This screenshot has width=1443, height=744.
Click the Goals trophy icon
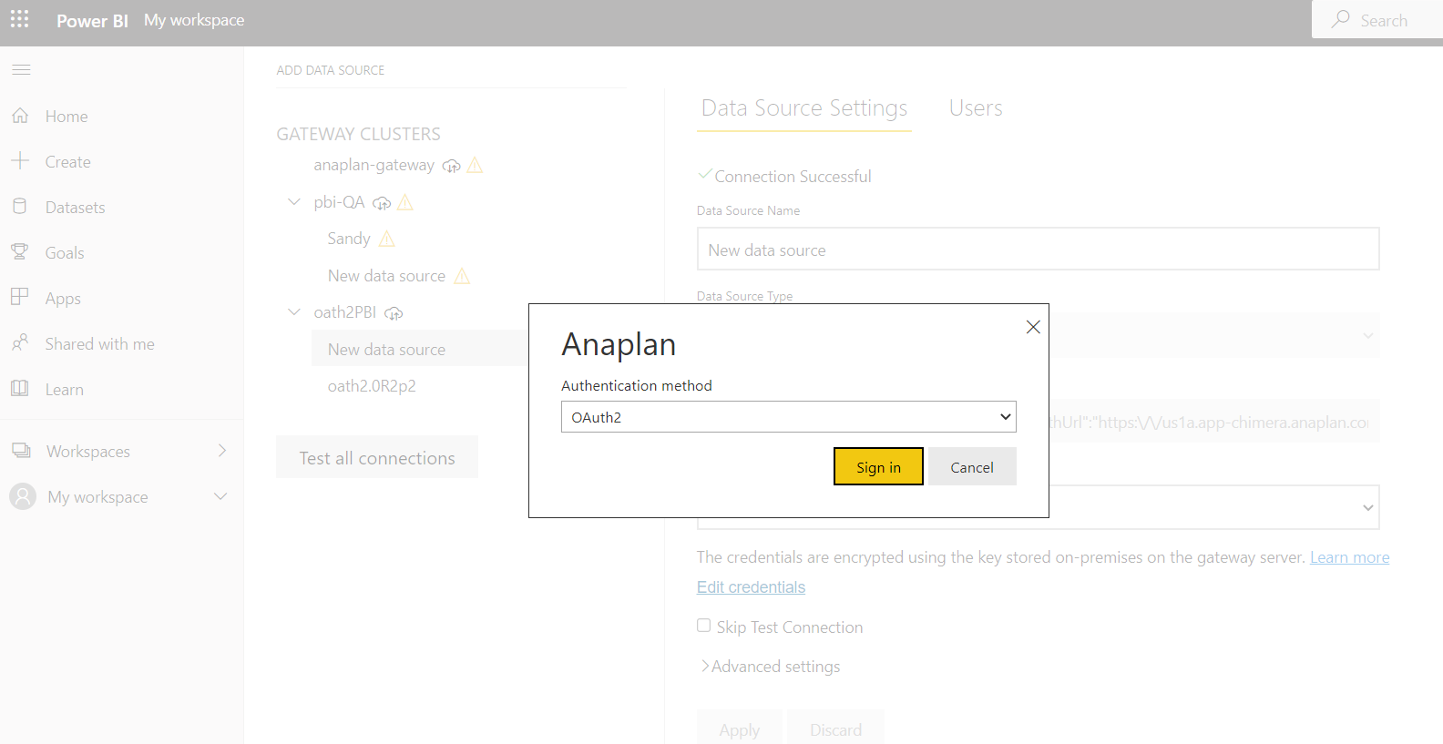tap(20, 251)
